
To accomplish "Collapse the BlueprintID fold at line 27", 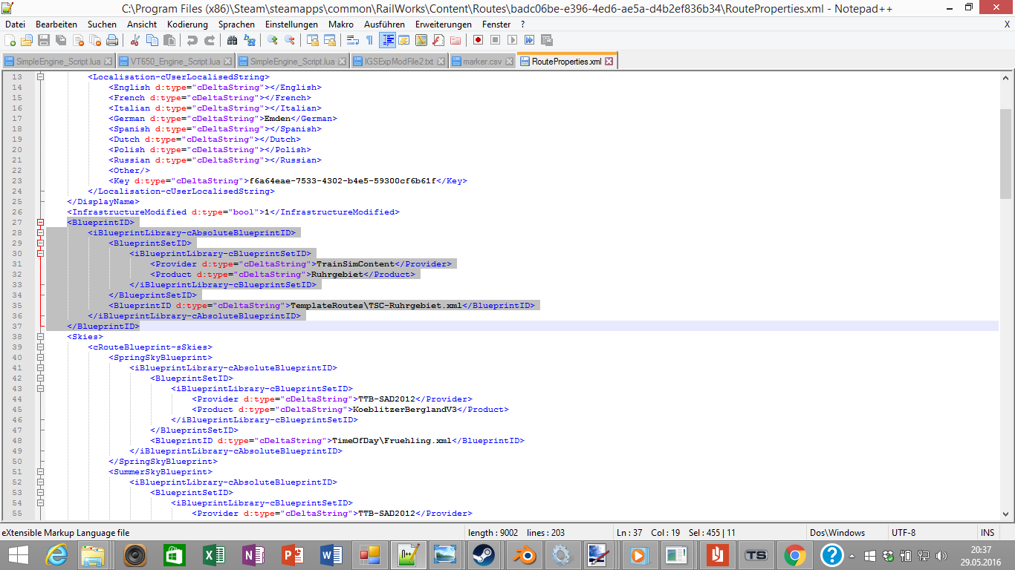I will (x=41, y=223).
